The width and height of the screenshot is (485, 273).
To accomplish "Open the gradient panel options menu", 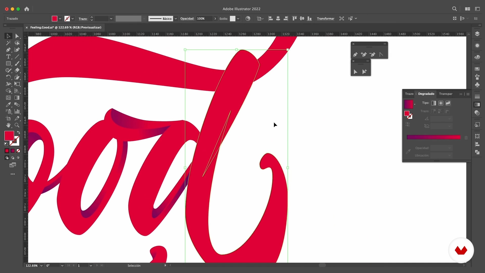I will [468, 94].
